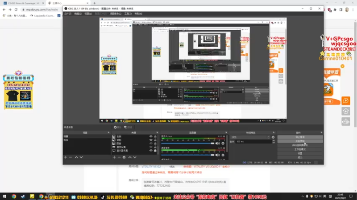
Task: Toggle lock on the first source
Action: (155, 136)
